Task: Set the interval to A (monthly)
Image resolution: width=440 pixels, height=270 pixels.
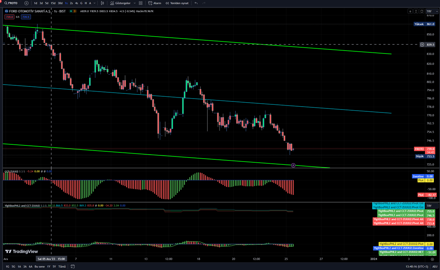Action: (90, 3)
